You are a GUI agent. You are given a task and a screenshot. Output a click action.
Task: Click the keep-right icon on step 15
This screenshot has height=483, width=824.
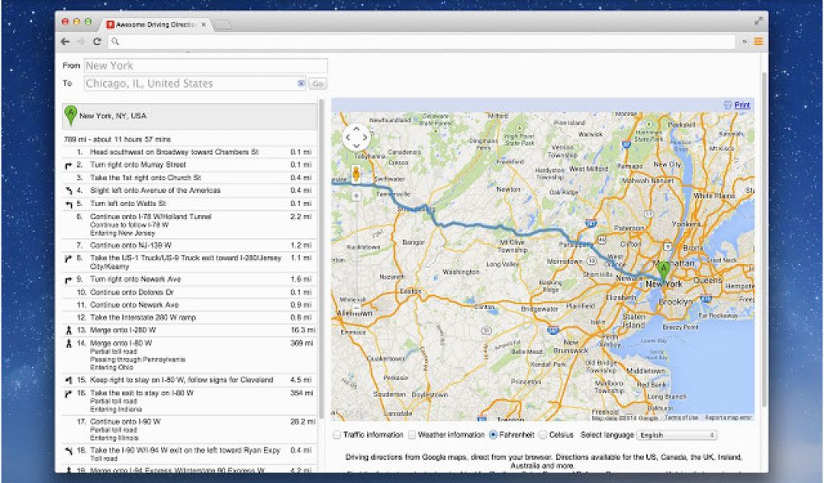68,380
